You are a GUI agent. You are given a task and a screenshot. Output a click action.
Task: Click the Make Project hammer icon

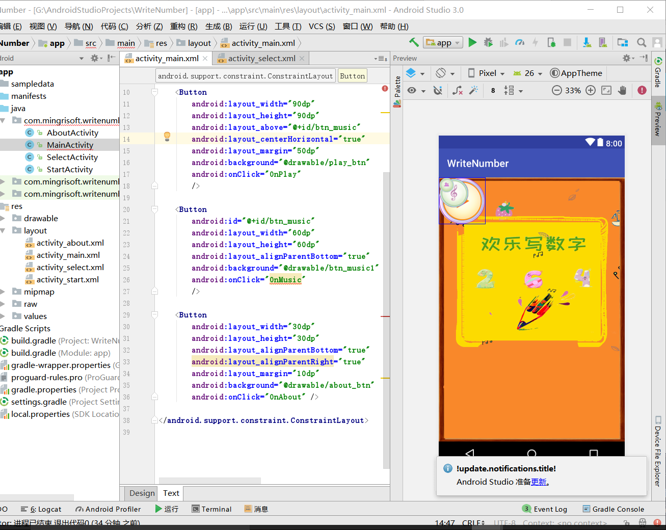(414, 42)
